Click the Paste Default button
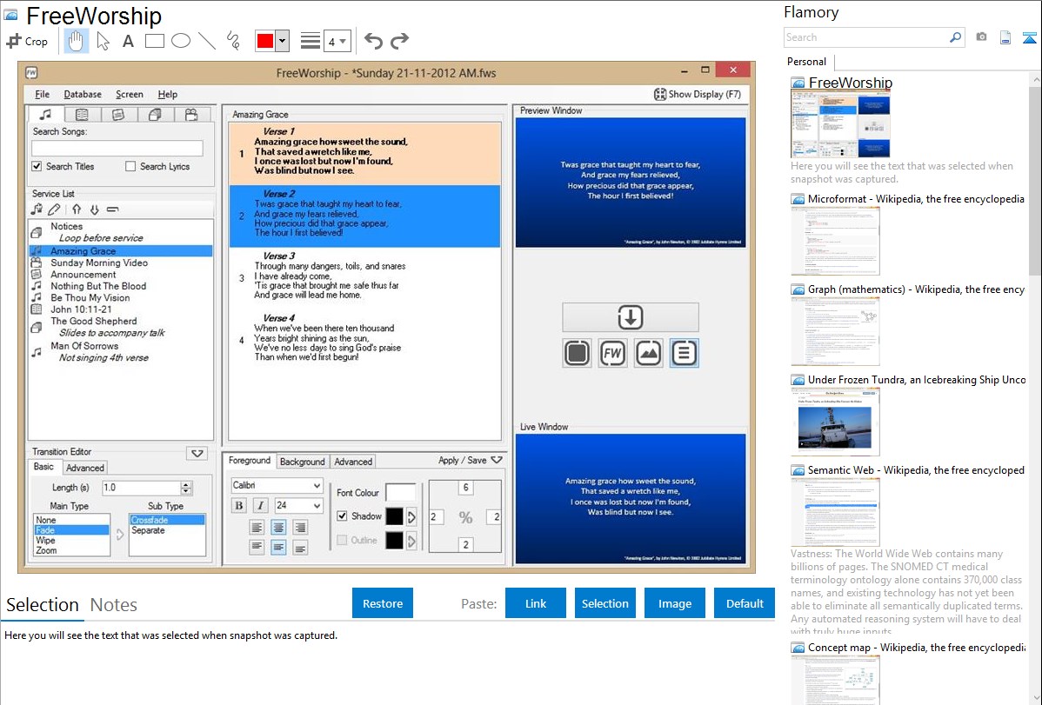This screenshot has width=1042, height=705. 745,603
